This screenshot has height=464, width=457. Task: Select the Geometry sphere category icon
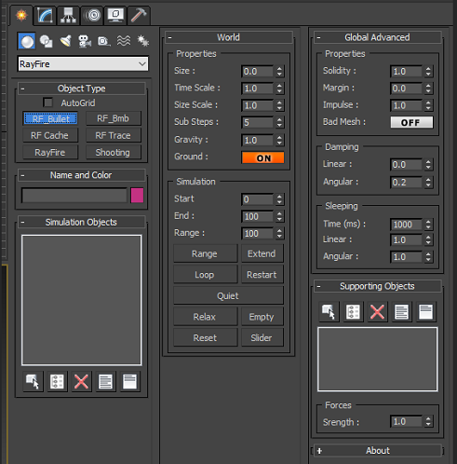[26, 41]
